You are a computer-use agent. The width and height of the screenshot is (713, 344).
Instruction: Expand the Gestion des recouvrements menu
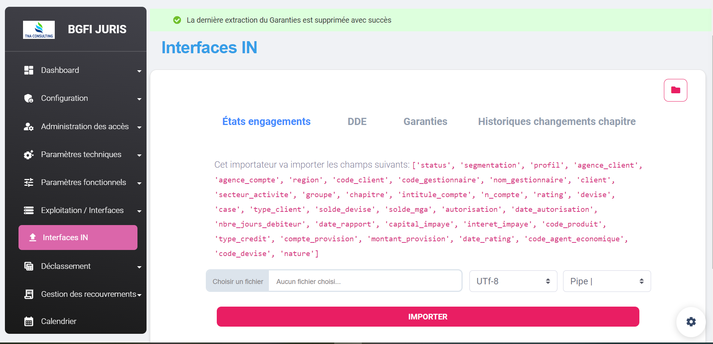pyautogui.click(x=139, y=295)
